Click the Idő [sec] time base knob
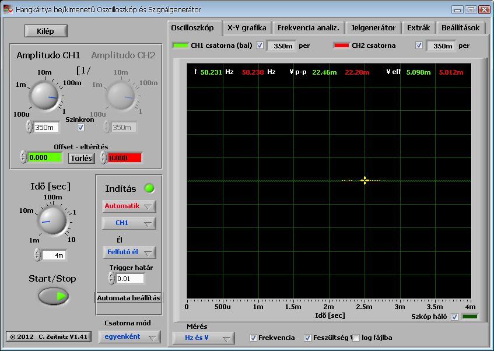 coord(52,220)
